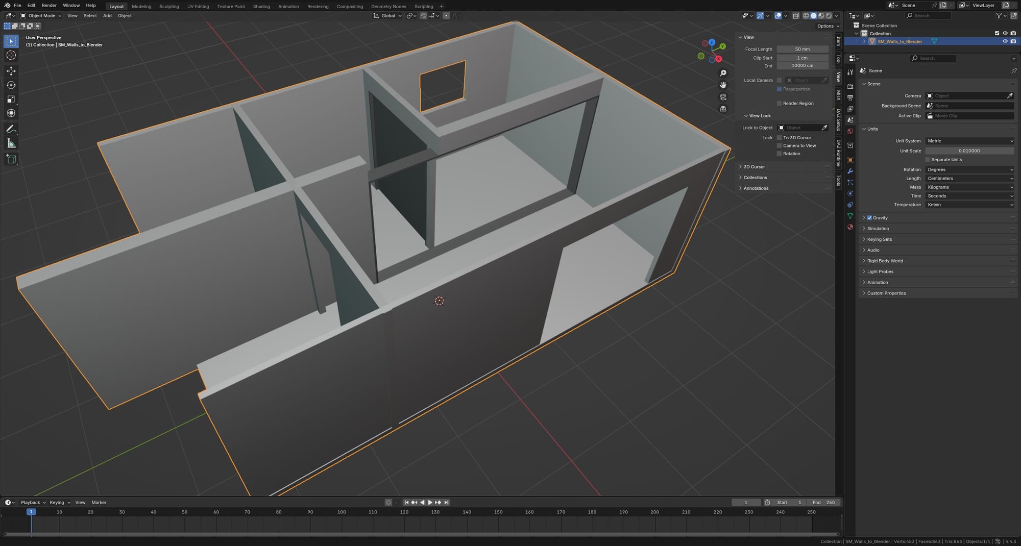
Task: Pick camera object with eyedropper
Action: (x=1009, y=96)
